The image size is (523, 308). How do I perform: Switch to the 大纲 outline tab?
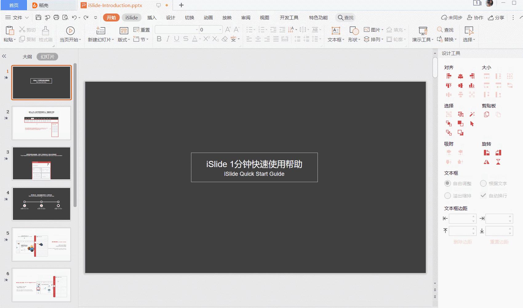click(x=27, y=57)
